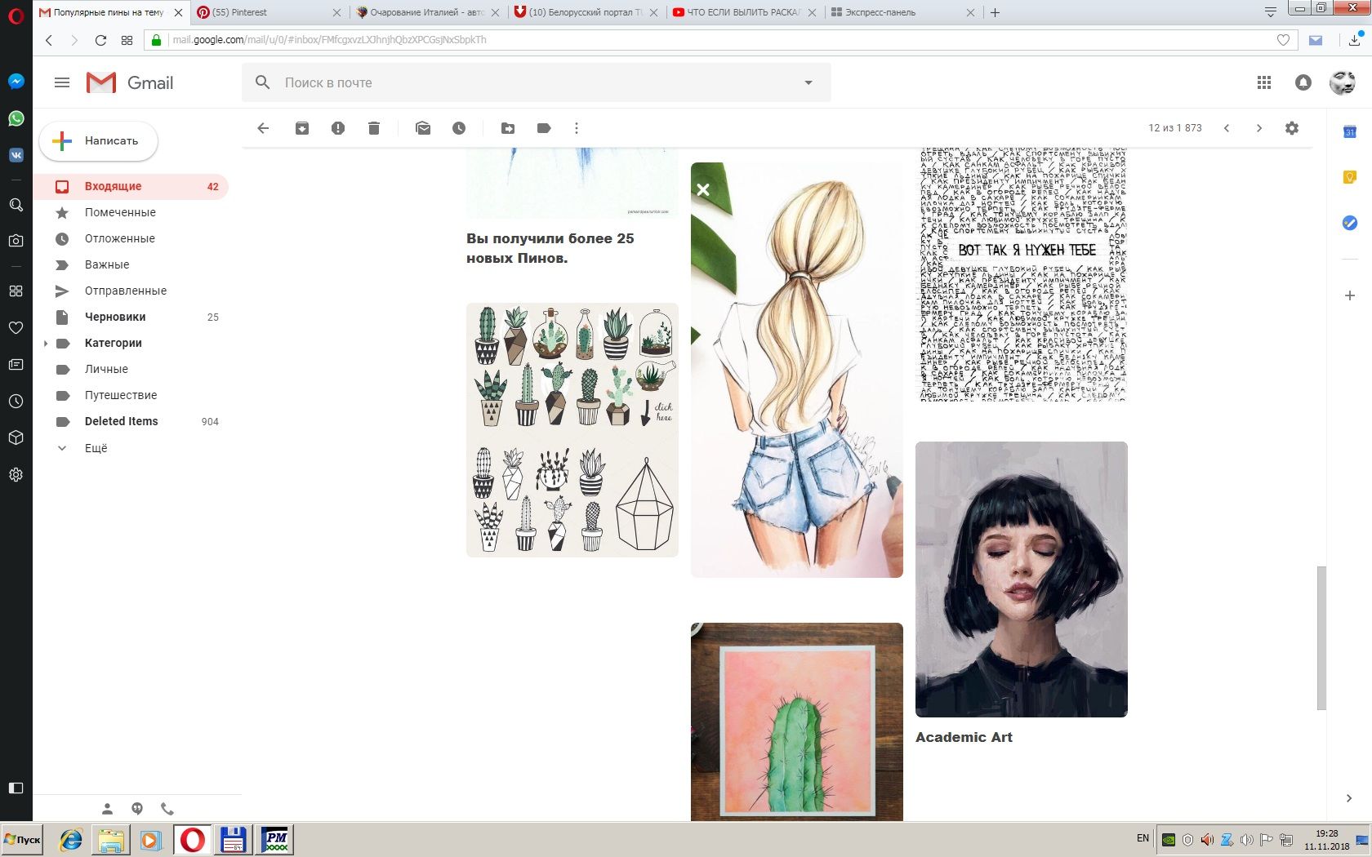Toggle Opera sidebar panel visibility
1372x857 pixels.
click(16, 788)
